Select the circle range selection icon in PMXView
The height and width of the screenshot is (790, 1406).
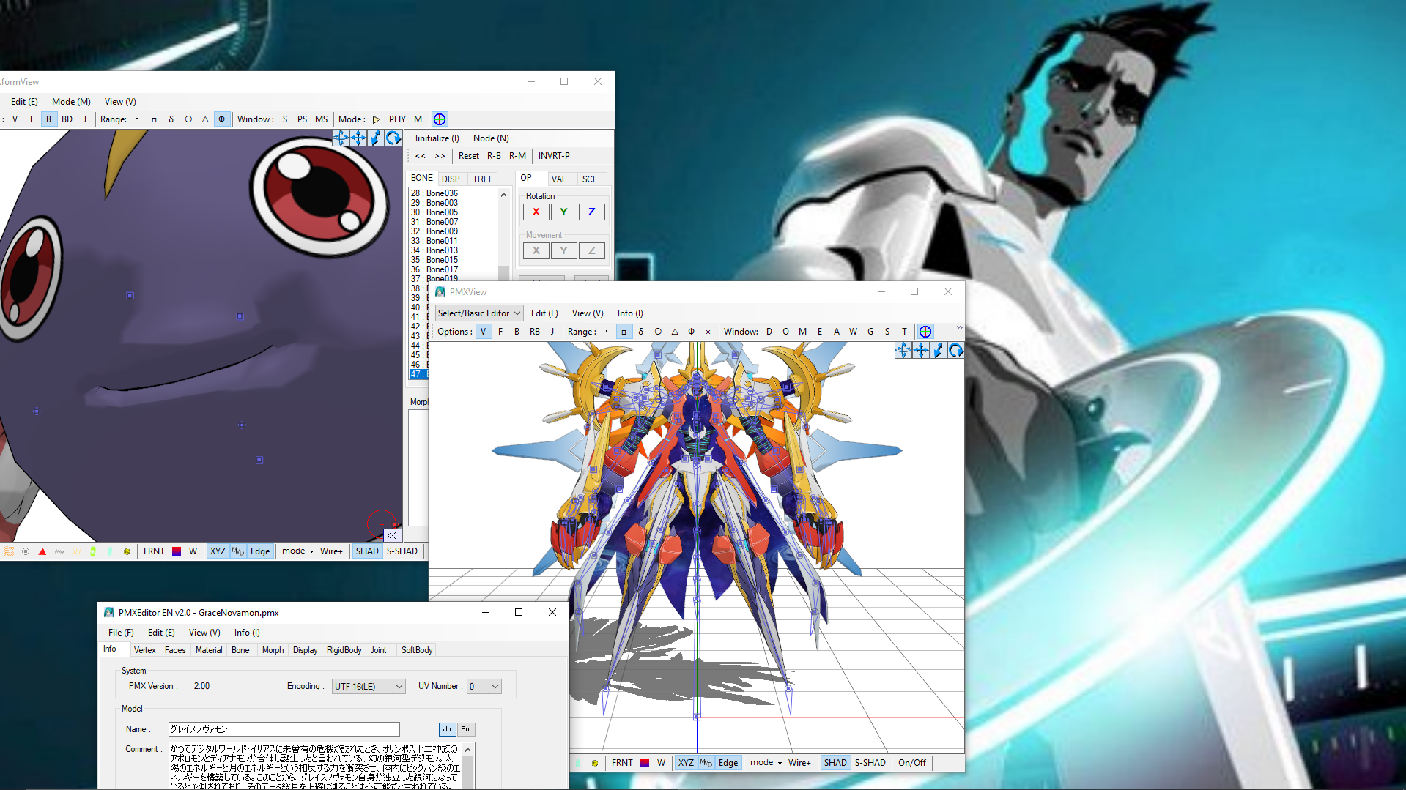point(658,332)
